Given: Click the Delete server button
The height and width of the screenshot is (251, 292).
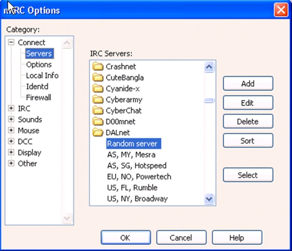Looking at the screenshot, I should [248, 121].
